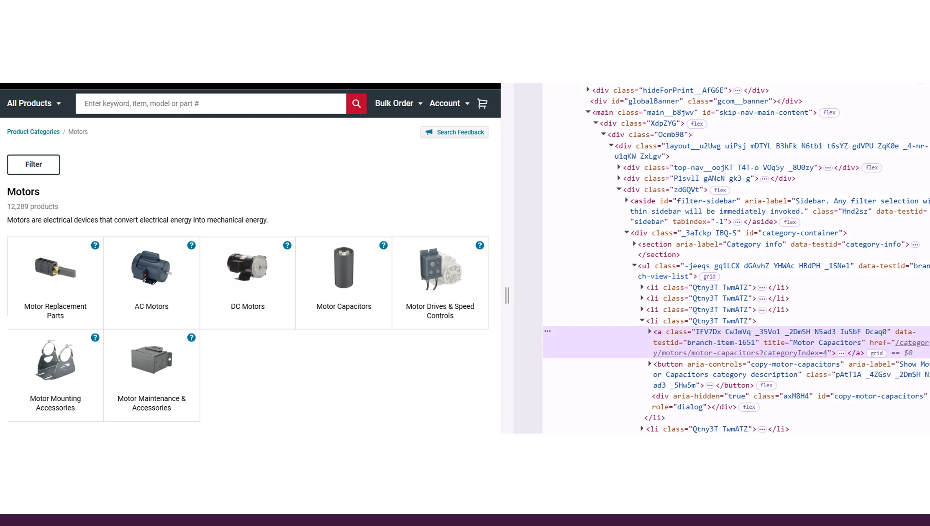Click help icon on Motor Drives & Speed Controls

coord(480,246)
